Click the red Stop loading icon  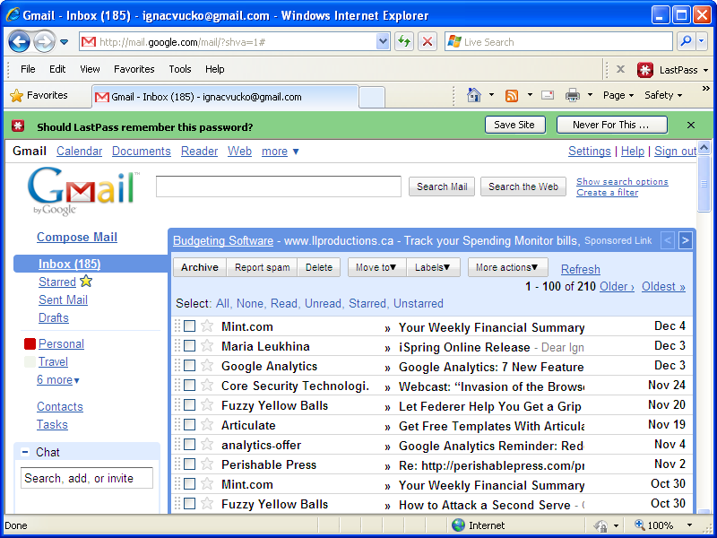point(428,41)
